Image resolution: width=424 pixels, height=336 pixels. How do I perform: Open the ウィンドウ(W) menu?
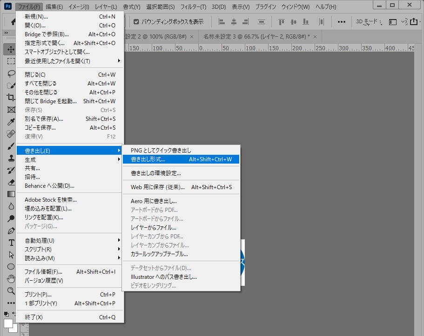tap(295, 7)
